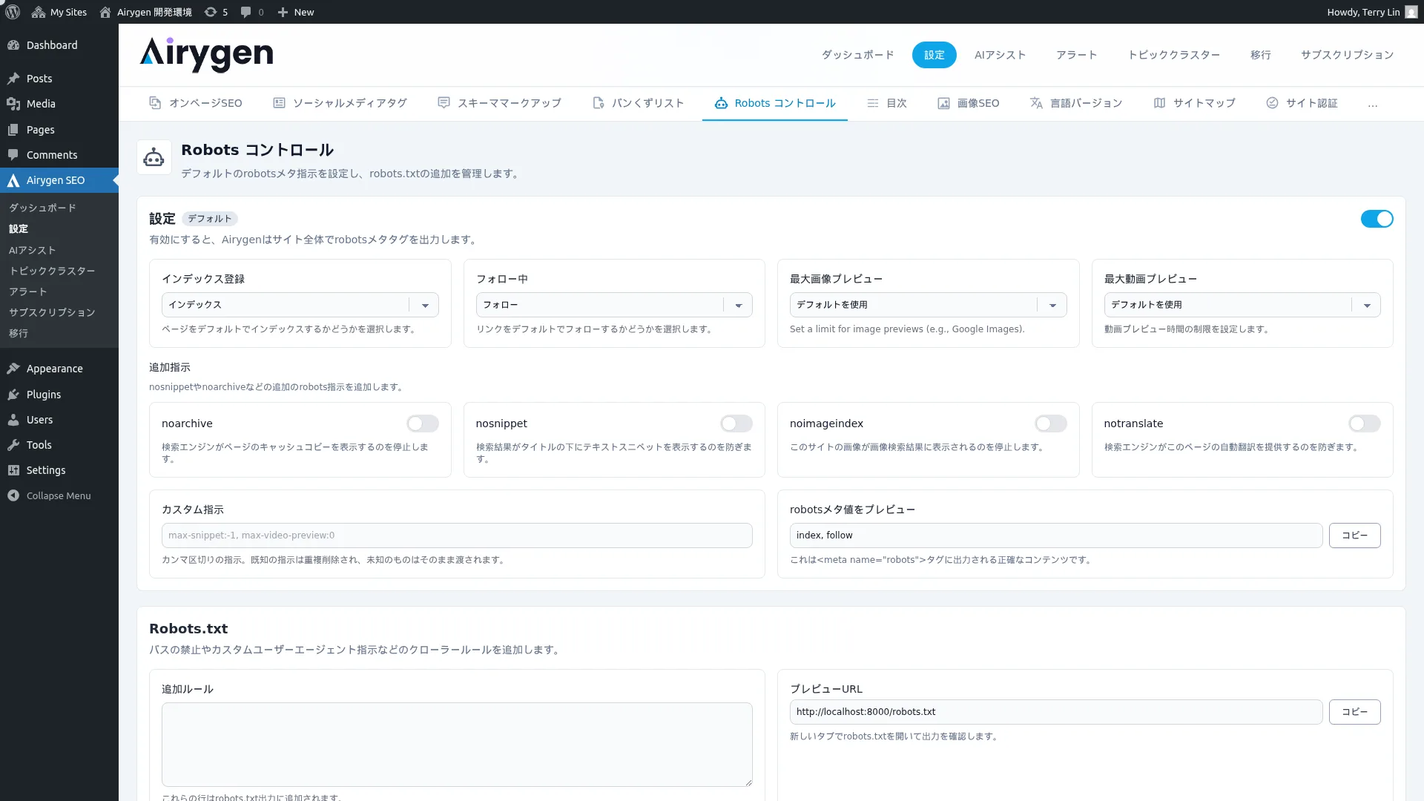Open the 最大画像プレビュー dropdown
Viewport: 1424px width, 801px height.
click(928, 305)
